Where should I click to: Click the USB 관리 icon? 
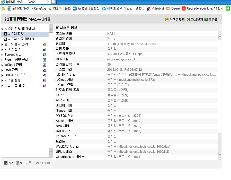[44, 70]
